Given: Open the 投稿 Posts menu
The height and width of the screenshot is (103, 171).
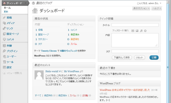Looking at the screenshot, I should (9, 18).
